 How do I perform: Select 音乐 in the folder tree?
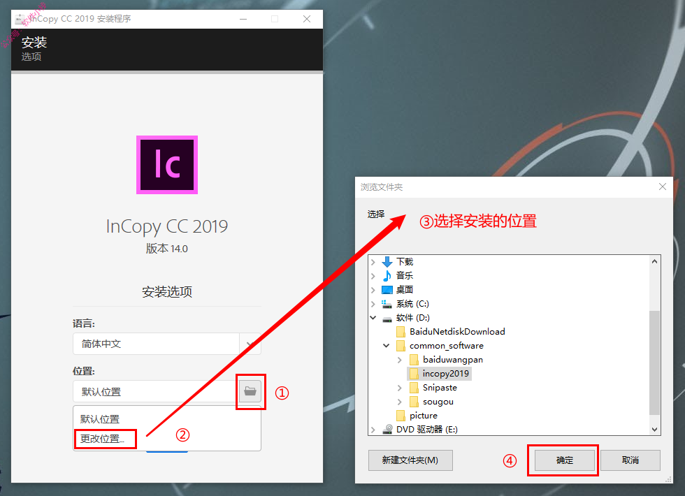point(405,276)
